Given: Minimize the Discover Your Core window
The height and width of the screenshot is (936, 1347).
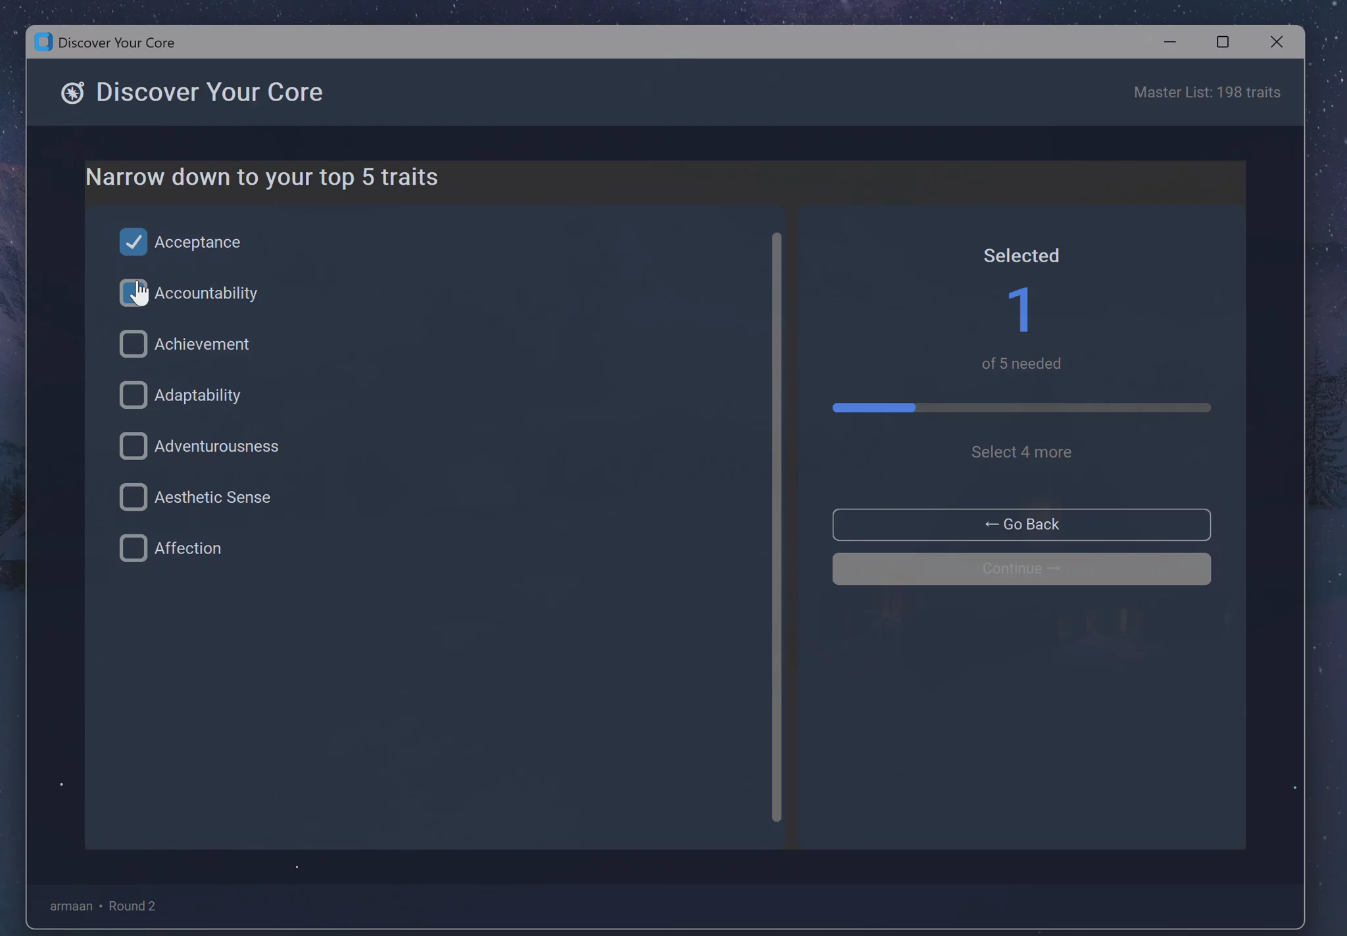Looking at the screenshot, I should point(1169,42).
